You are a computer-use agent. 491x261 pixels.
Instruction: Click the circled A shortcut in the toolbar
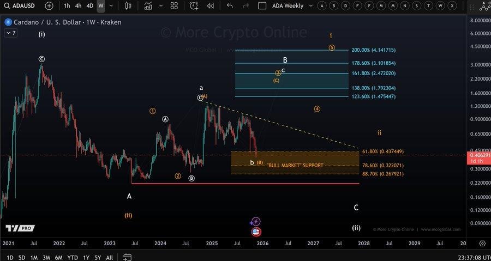322,5
